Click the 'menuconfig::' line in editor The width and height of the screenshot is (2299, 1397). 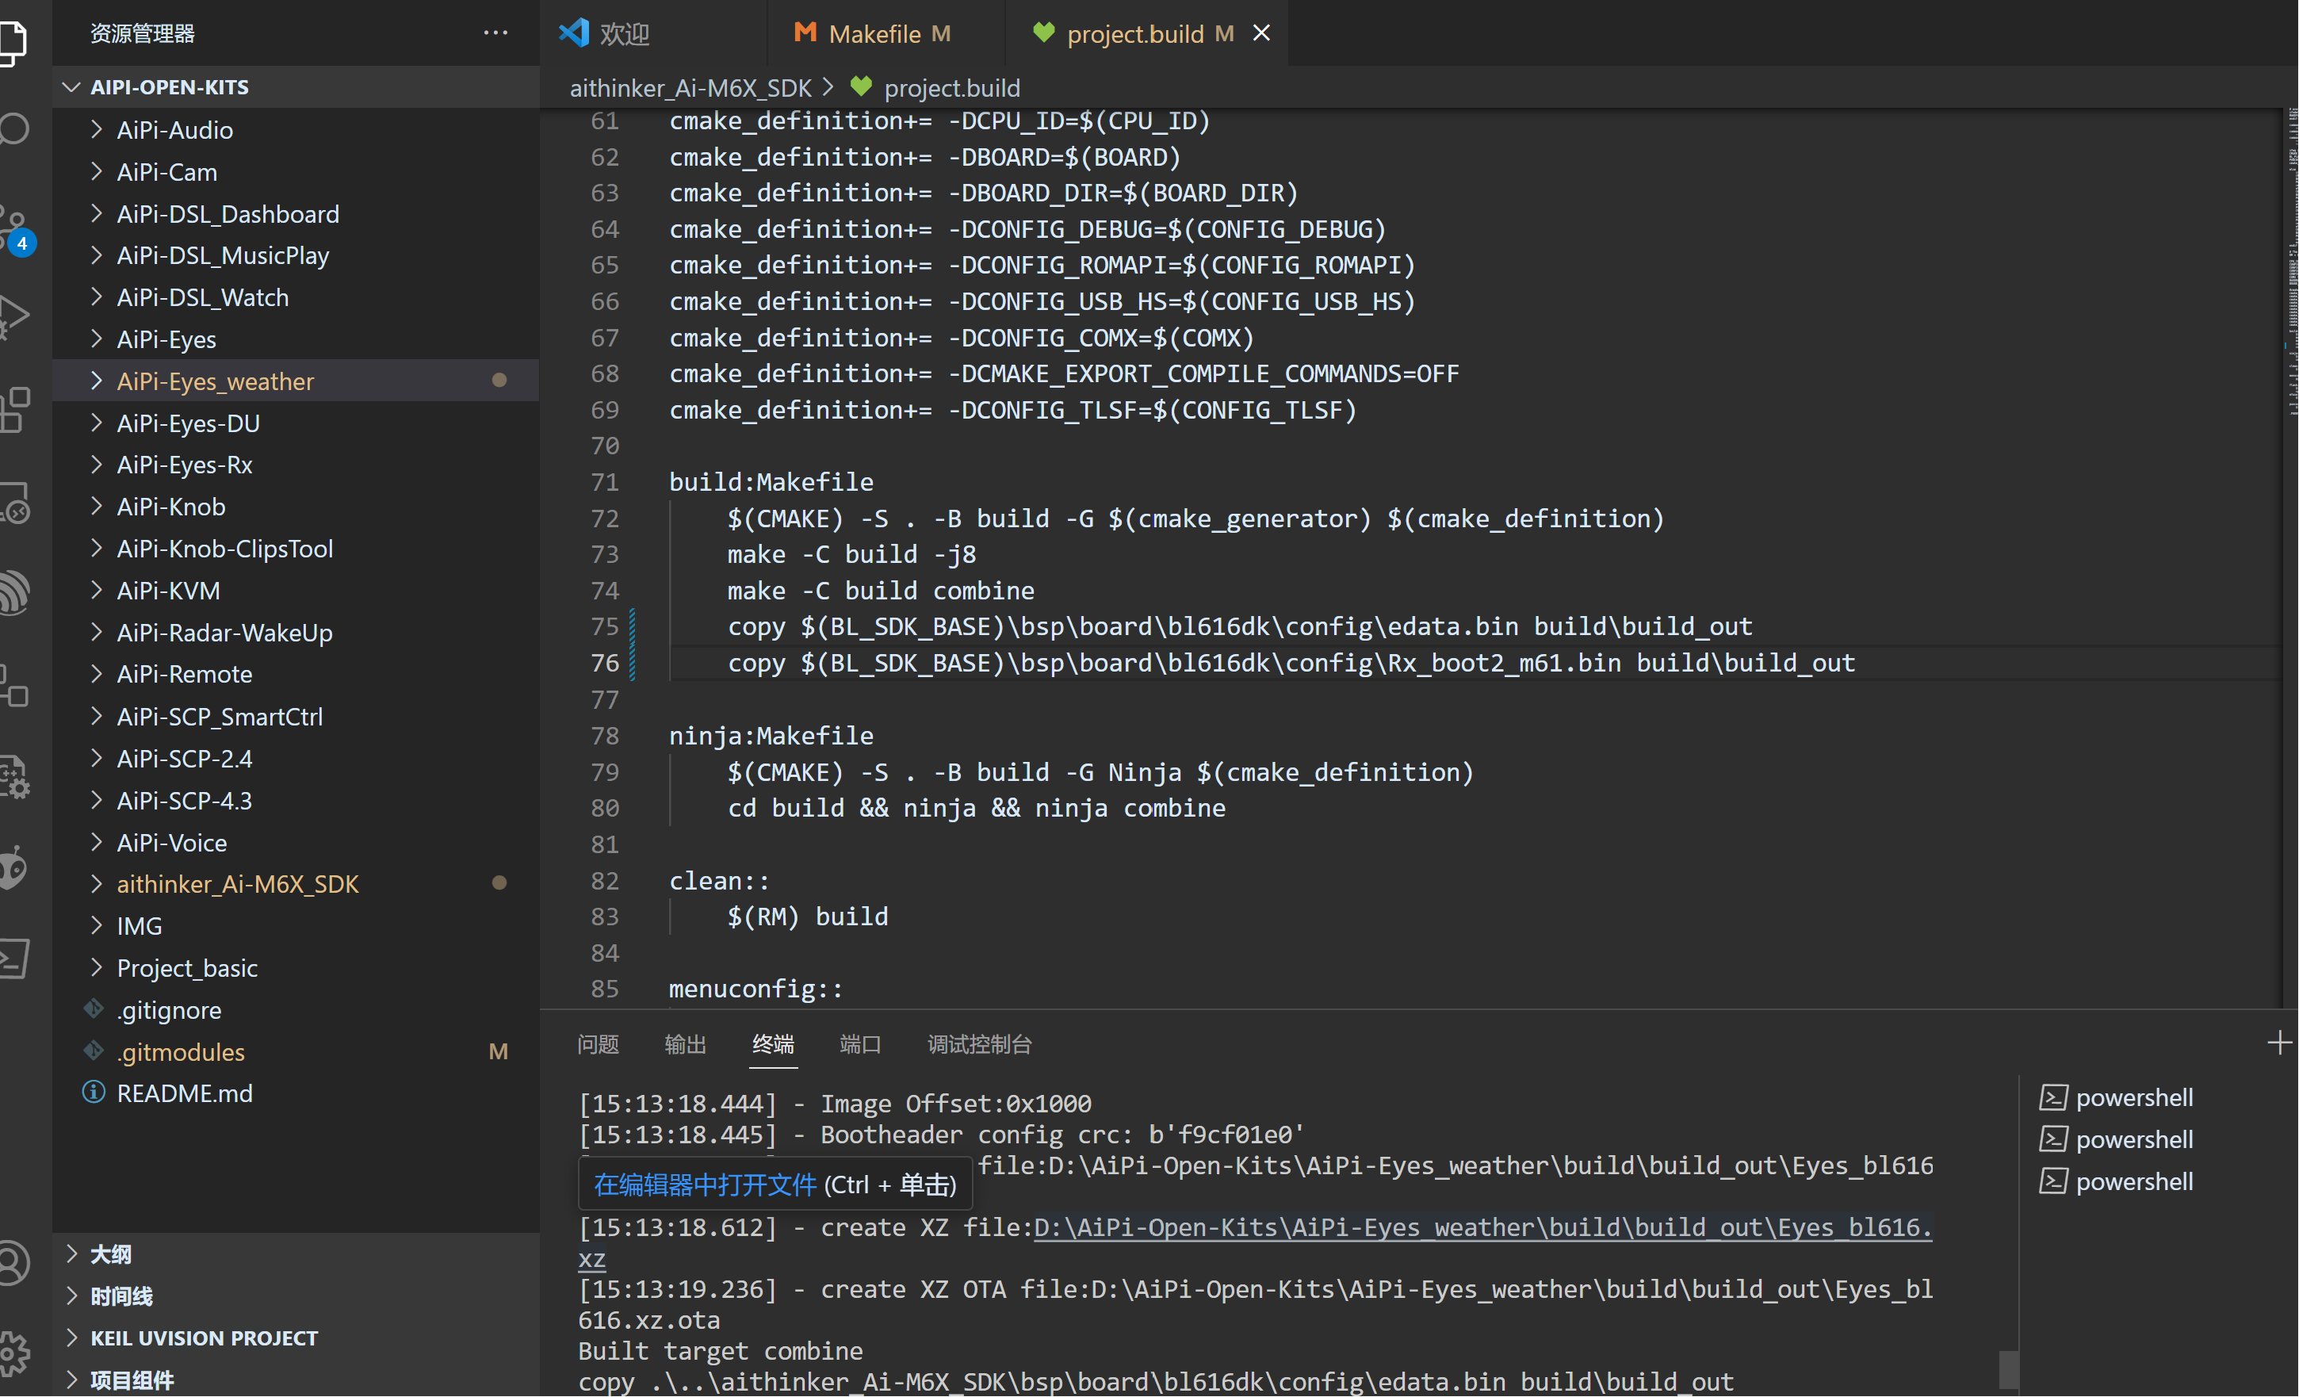755,988
